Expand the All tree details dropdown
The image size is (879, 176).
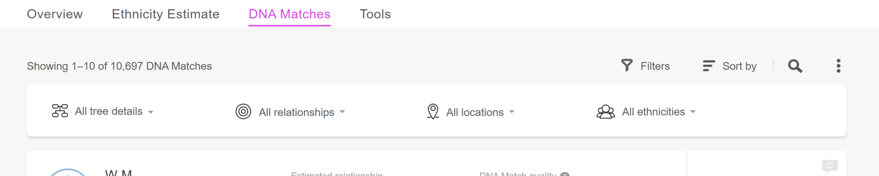114,111
